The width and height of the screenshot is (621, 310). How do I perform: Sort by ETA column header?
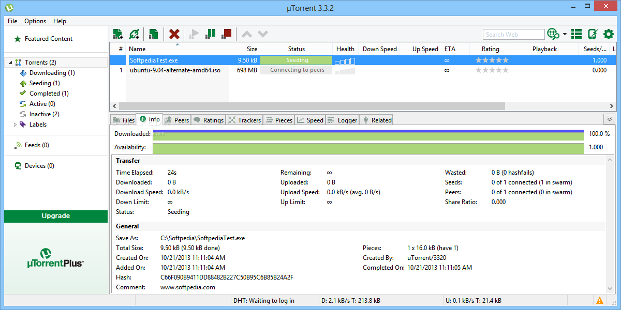[455, 49]
